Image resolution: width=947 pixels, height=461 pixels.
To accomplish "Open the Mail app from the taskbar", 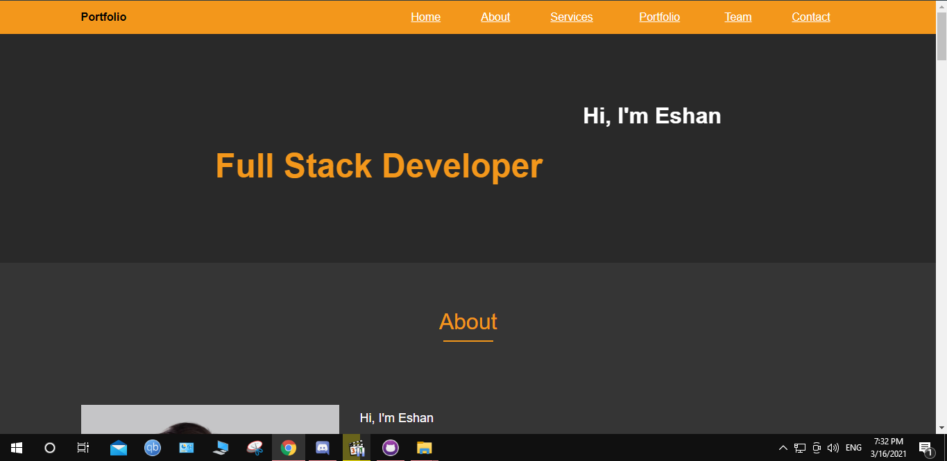I will pos(118,448).
